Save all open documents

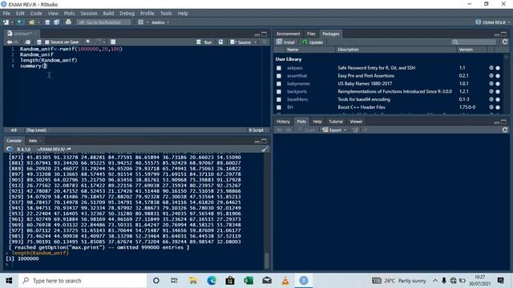tap(57, 22)
